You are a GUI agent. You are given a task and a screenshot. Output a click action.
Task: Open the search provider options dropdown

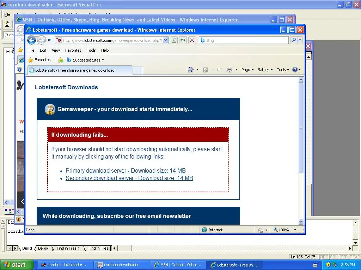(300, 40)
